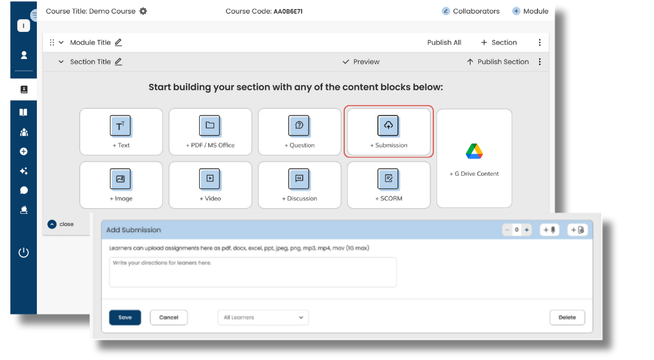654x360 pixels.
Task: Click the points value field showing 0
Action: click(517, 230)
